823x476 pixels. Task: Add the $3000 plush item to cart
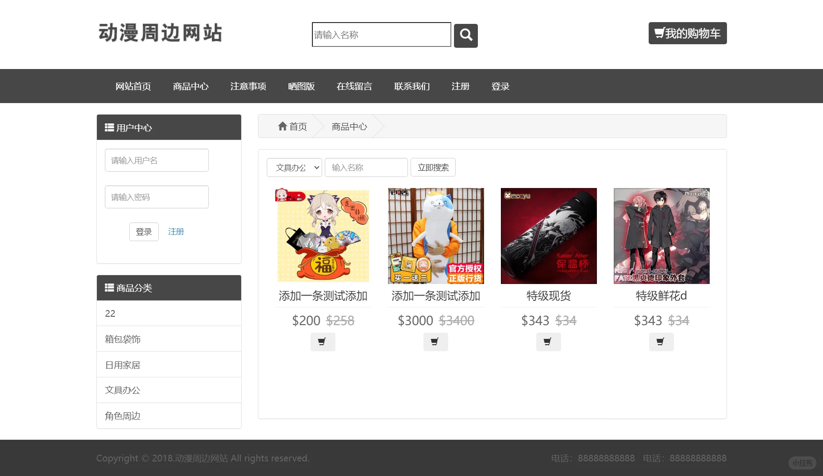coord(435,342)
